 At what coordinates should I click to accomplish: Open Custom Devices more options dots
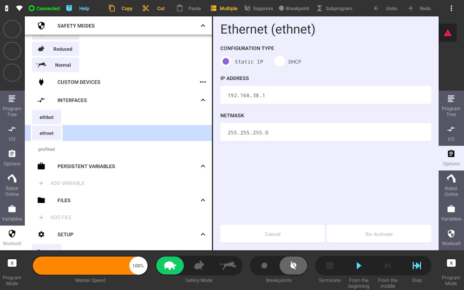click(203, 82)
